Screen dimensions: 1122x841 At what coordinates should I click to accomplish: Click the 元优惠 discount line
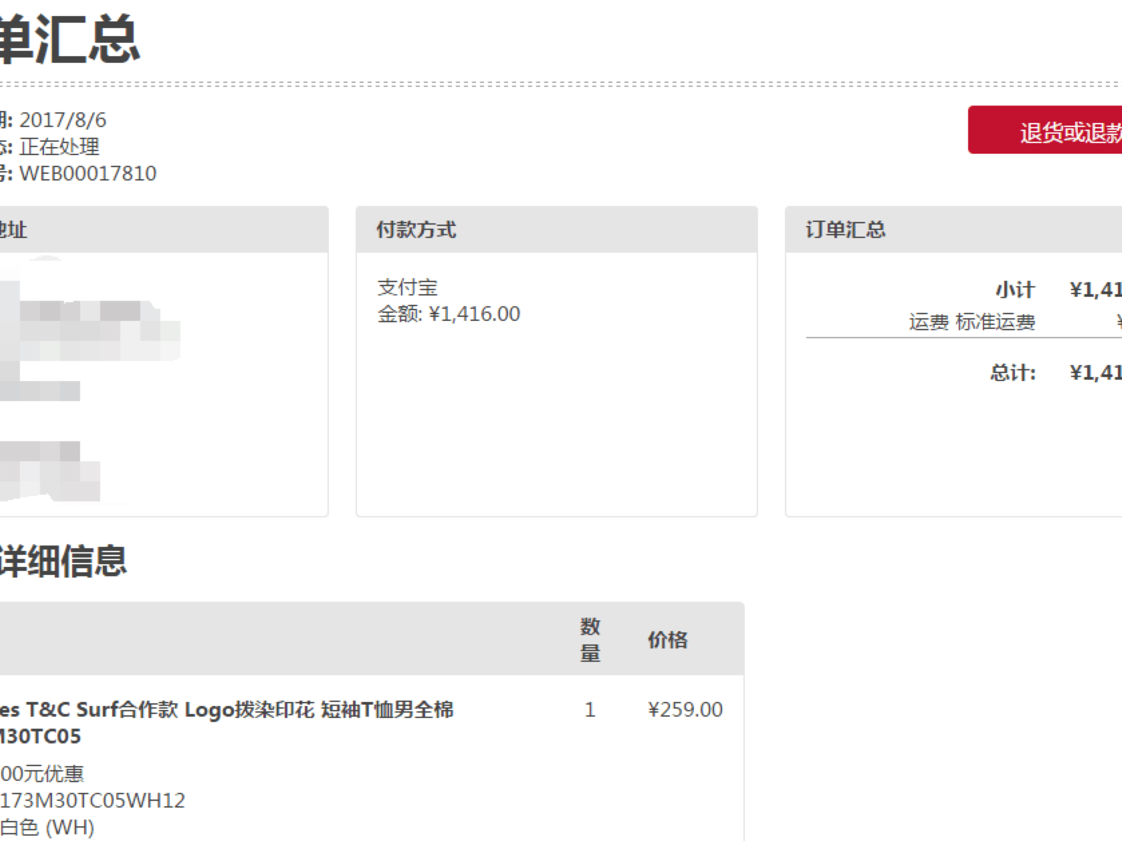point(42,773)
